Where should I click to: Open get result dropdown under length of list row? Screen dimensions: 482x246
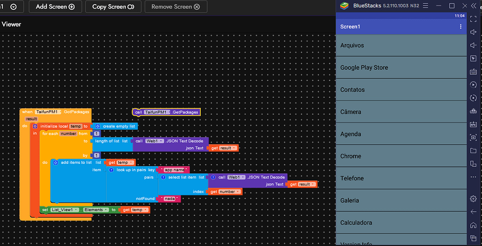point(228,148)
